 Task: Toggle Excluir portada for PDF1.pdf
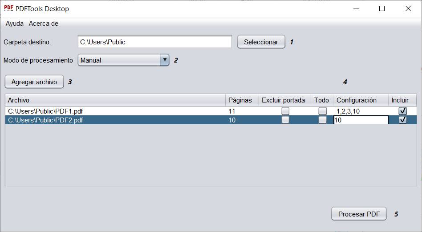pyautogui.click(x=285, y=111)
